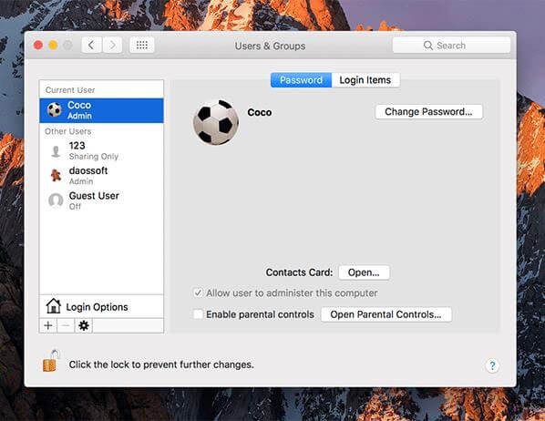Click the soccer ball profile picture
This screenshot has width=545, height=421.
tap(216, 122)
